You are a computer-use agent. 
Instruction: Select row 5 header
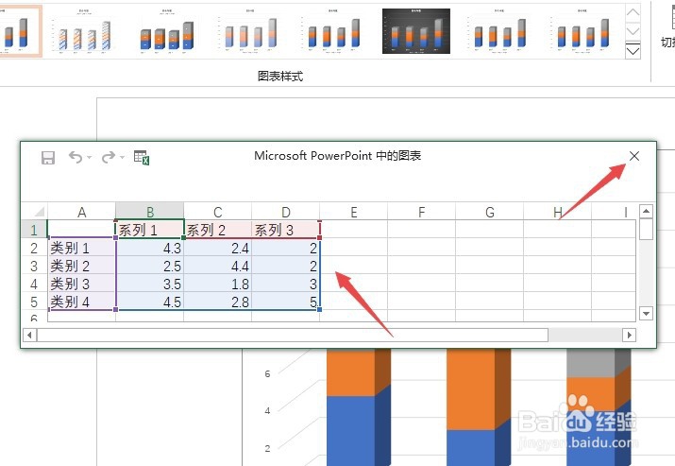point(34,302)
